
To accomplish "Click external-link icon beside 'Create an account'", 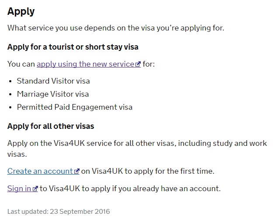I will [x=77, y=171].
